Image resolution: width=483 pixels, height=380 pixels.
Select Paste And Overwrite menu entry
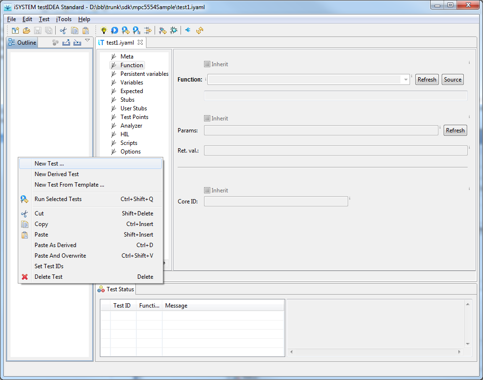tap(90, 256)
